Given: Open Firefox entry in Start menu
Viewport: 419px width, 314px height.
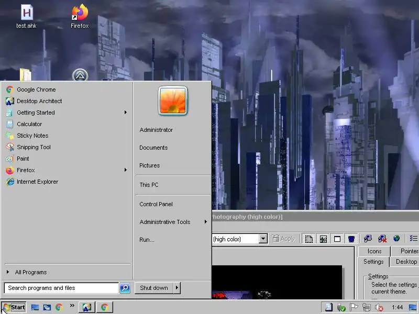Looking at the screenshot, I should click(67, 170).
